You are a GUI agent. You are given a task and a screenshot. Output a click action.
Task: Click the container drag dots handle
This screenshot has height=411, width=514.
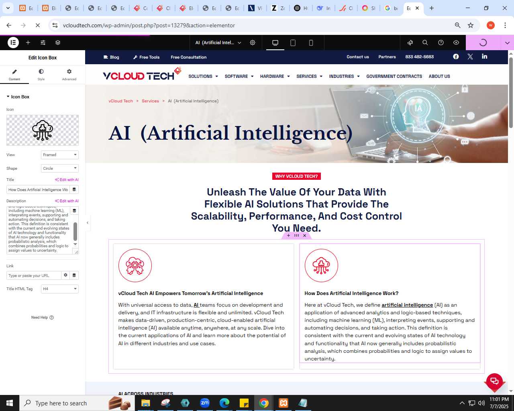point(296,236)
